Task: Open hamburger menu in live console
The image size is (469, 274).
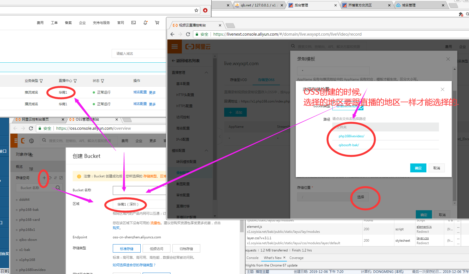Action: [x=175, y=47]
